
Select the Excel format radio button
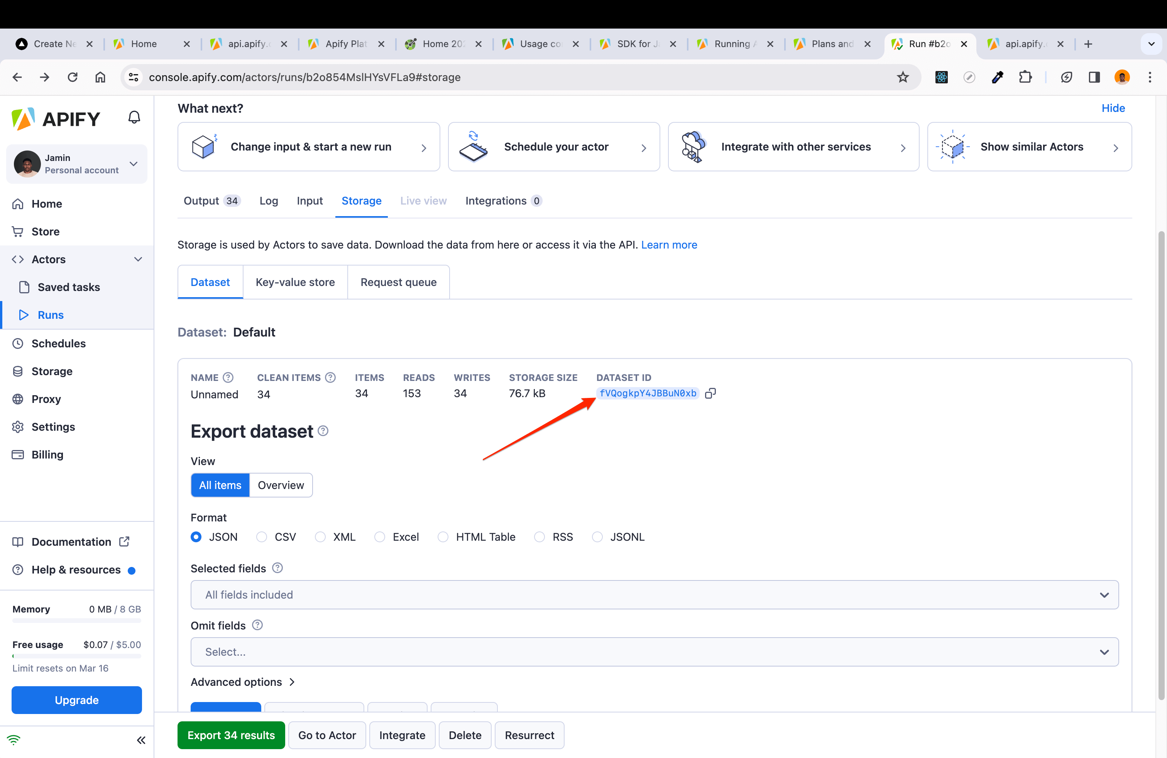pyautogui.click(x=380, y=537)
